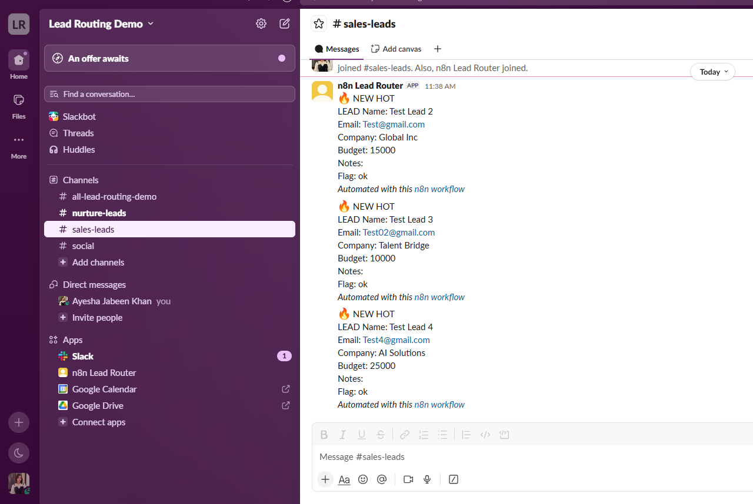753x504 pixels.
Task: Toggle bold formatting
Action: 324,435
